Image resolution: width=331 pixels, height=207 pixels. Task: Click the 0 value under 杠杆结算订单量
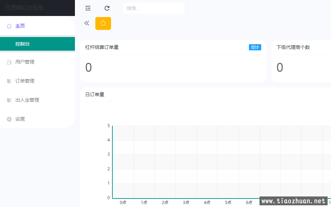coord(89,67)
